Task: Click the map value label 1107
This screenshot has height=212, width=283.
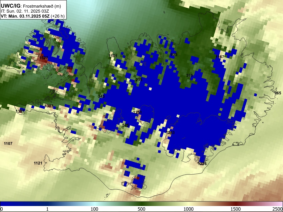Action: (8, 143)
